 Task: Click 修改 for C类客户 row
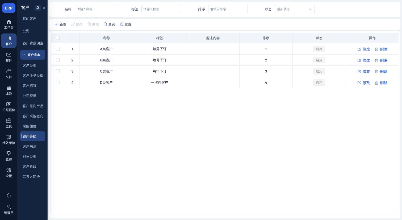pos(364,72)
